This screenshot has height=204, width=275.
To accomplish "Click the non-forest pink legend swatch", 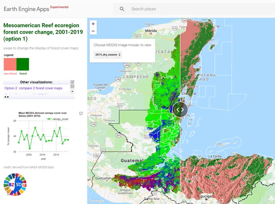I will click(10, 64).
